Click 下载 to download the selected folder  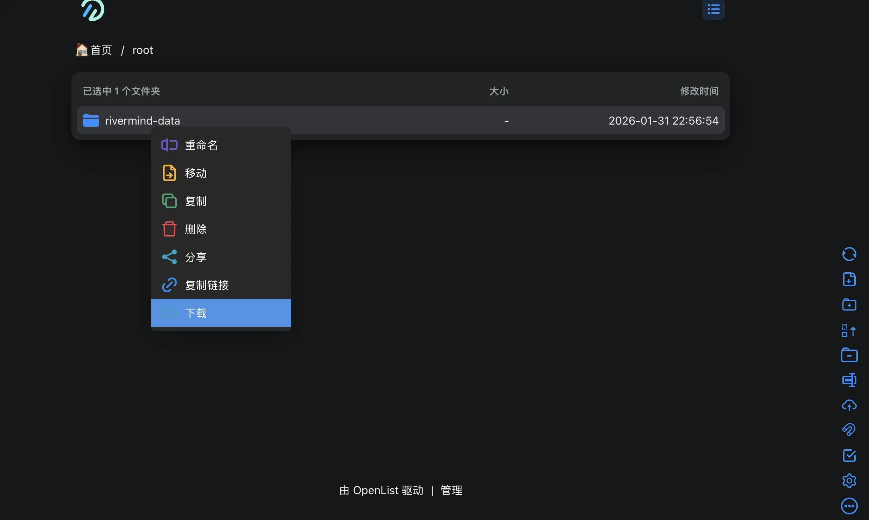196,313
